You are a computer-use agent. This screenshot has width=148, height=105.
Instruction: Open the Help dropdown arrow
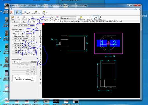[46, 13]
